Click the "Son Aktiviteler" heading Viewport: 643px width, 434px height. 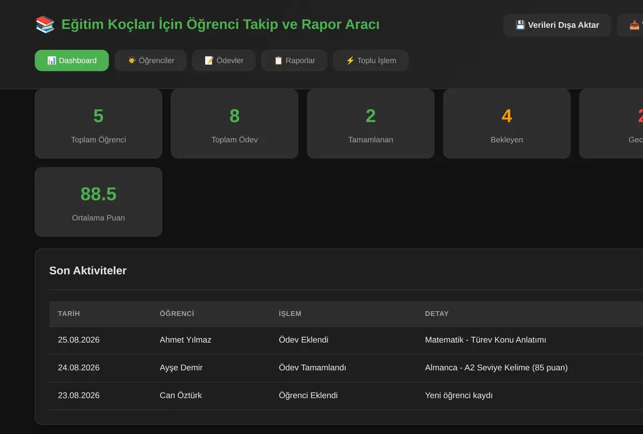tap(88, 271)
